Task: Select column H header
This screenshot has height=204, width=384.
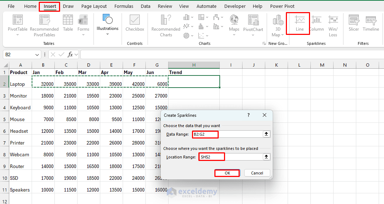Action: [x=194, y=65]
